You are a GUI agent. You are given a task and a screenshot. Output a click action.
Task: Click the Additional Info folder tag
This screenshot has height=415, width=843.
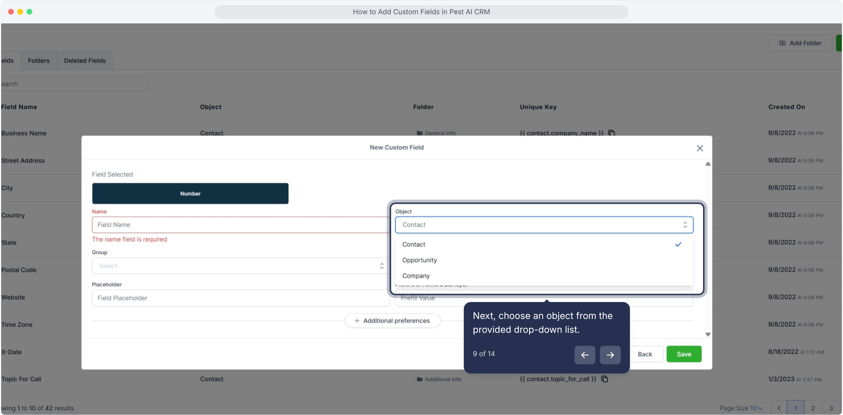click(439, 379)
